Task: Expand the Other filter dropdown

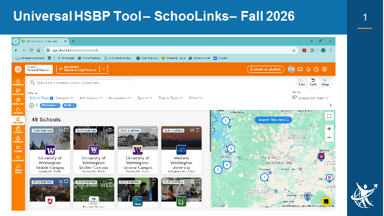Action: [x=195, y=98]
